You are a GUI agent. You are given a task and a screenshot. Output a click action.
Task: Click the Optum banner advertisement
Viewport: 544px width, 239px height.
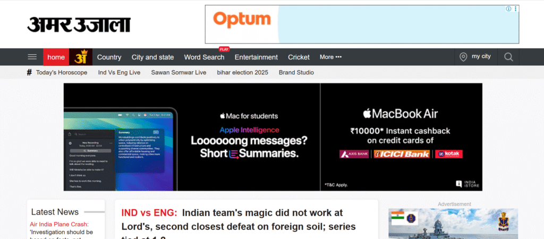click(x=362, y=24)
